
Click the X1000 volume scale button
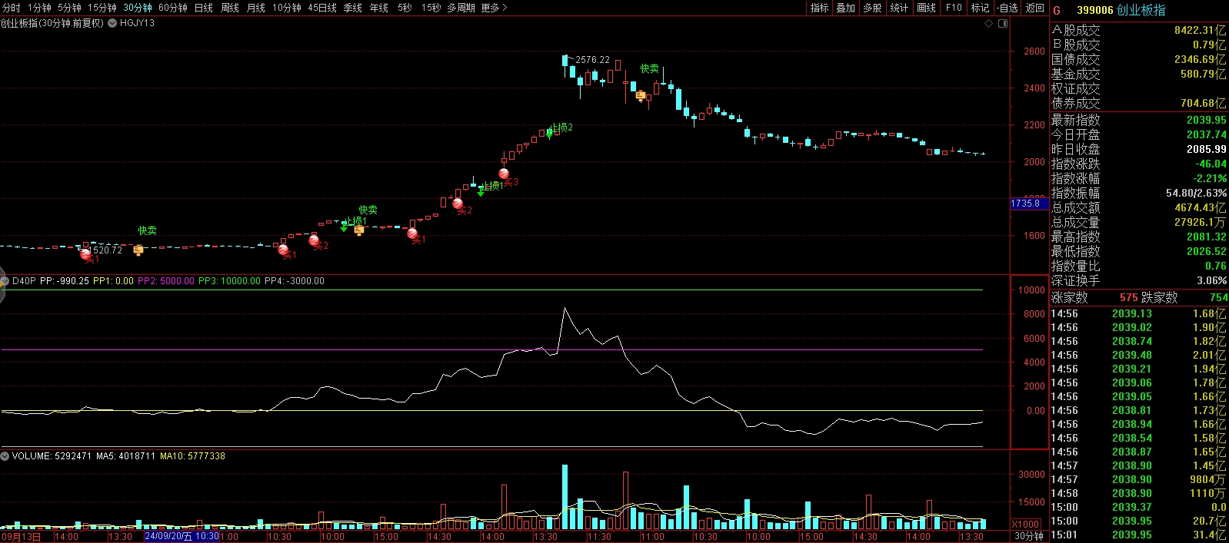click(1025, 525)
